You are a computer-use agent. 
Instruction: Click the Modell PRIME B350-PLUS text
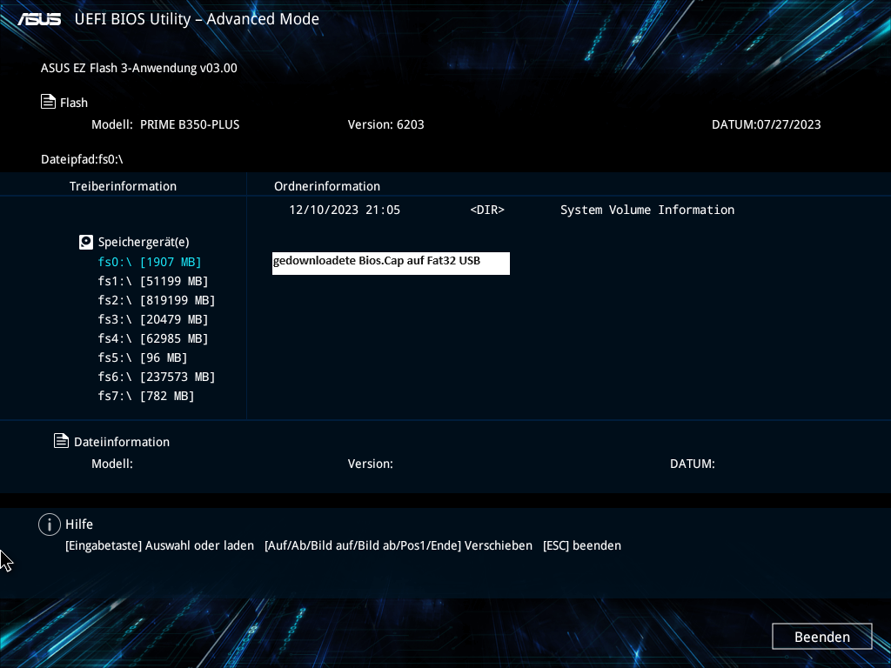[x=165, y=124]
